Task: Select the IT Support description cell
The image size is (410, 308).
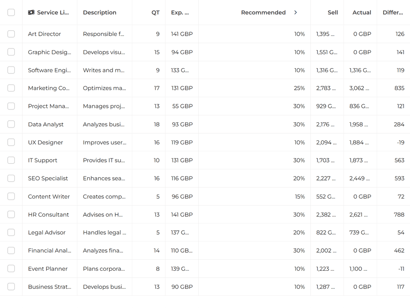Action: 104,160
